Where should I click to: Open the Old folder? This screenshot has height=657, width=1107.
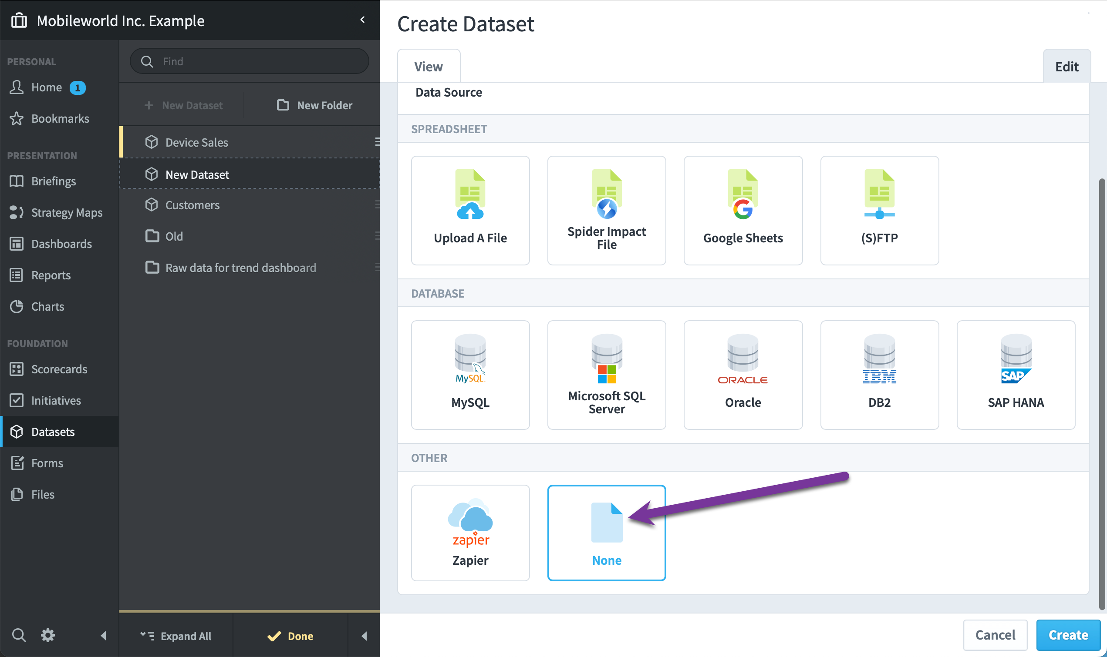click(x=249, y=236)
